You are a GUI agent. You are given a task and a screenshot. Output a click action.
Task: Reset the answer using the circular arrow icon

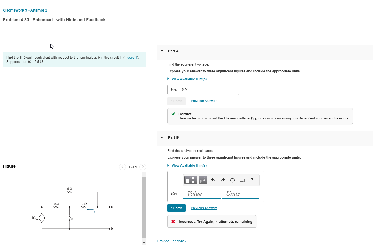point(232,180)
